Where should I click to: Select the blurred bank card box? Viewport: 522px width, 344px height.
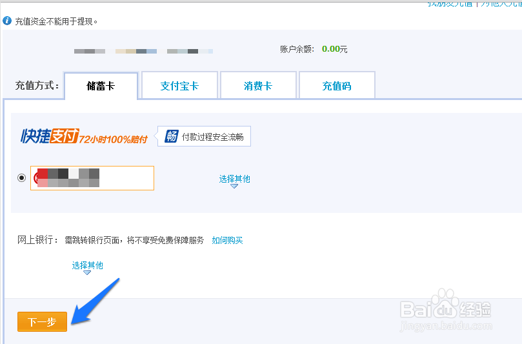click(x=92, y=178)
